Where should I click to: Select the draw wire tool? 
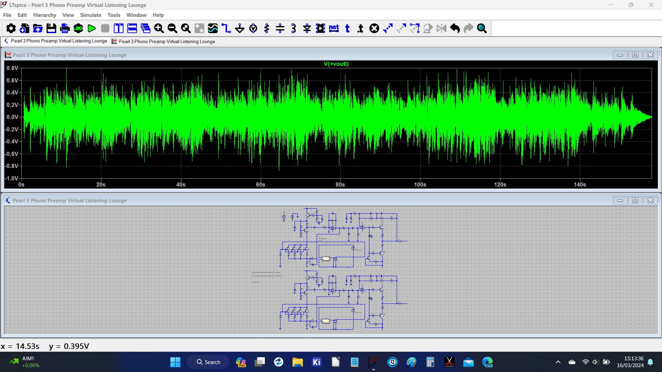point(226,28)
